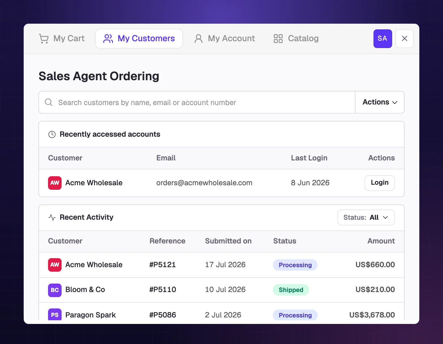Click the Reference column header
This screenshot has width=443, height=344.
click(x=168, y=241)
